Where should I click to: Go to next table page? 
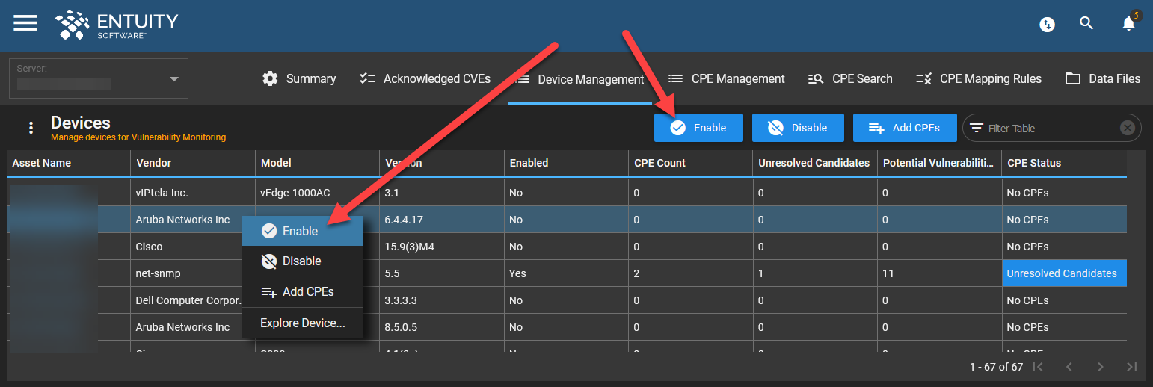pyautogui.click(x=1101, y=367)
